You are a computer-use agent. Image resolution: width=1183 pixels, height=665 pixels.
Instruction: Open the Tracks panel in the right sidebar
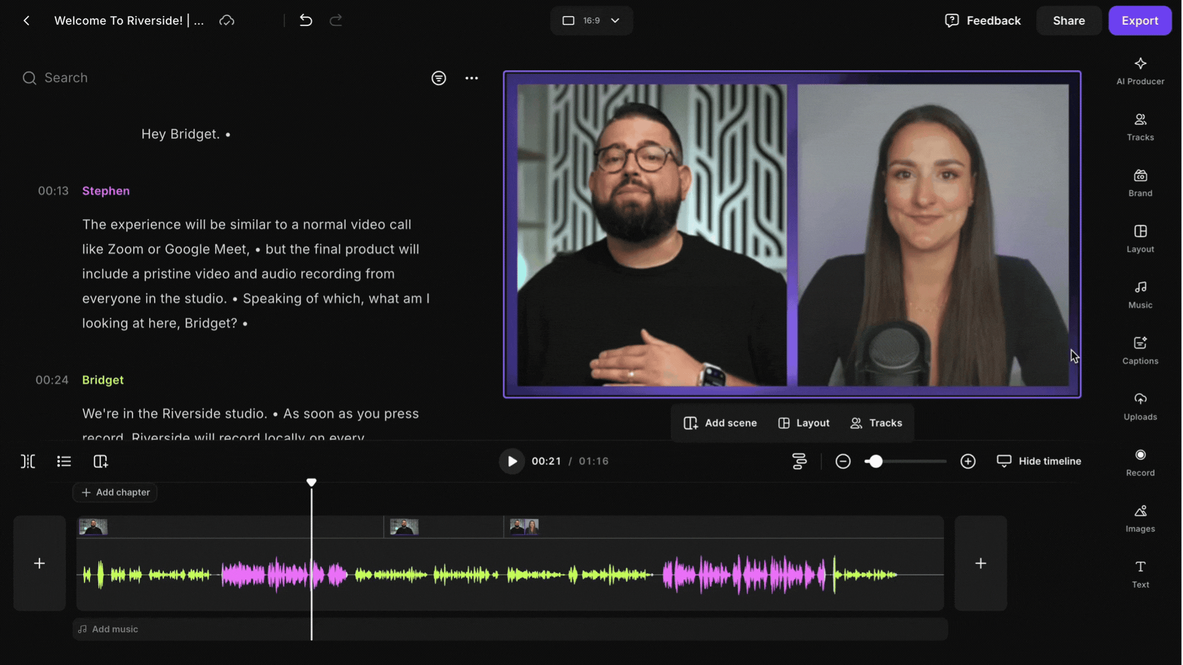coord(1140,127)
